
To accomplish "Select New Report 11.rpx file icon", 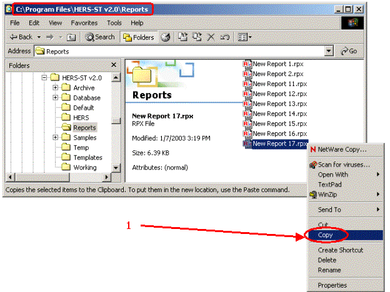I will pos(247,84).
